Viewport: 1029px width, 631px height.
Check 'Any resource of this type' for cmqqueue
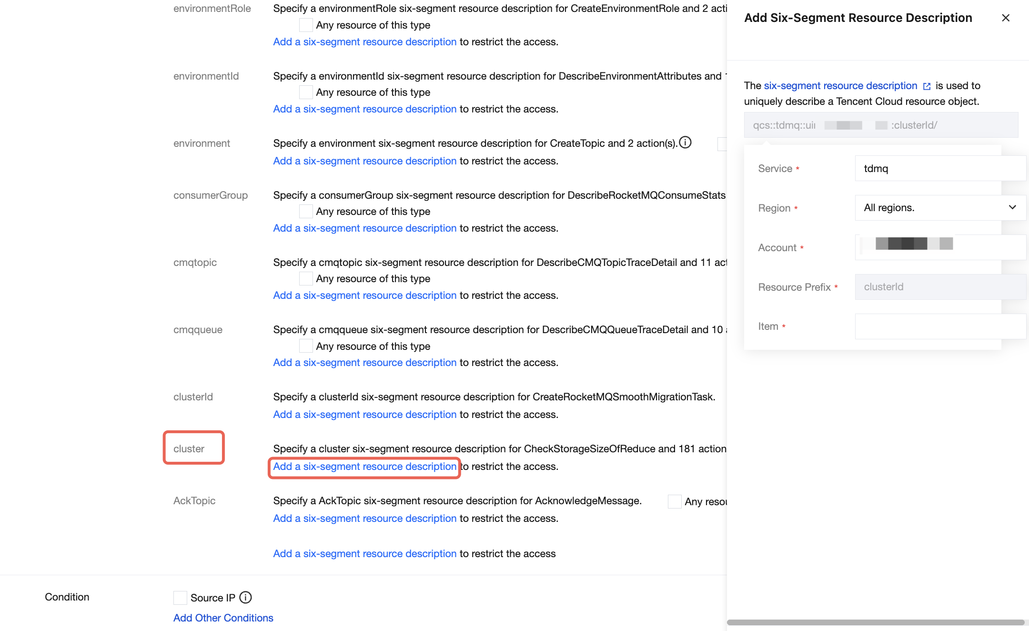click(x=306, y=346)
